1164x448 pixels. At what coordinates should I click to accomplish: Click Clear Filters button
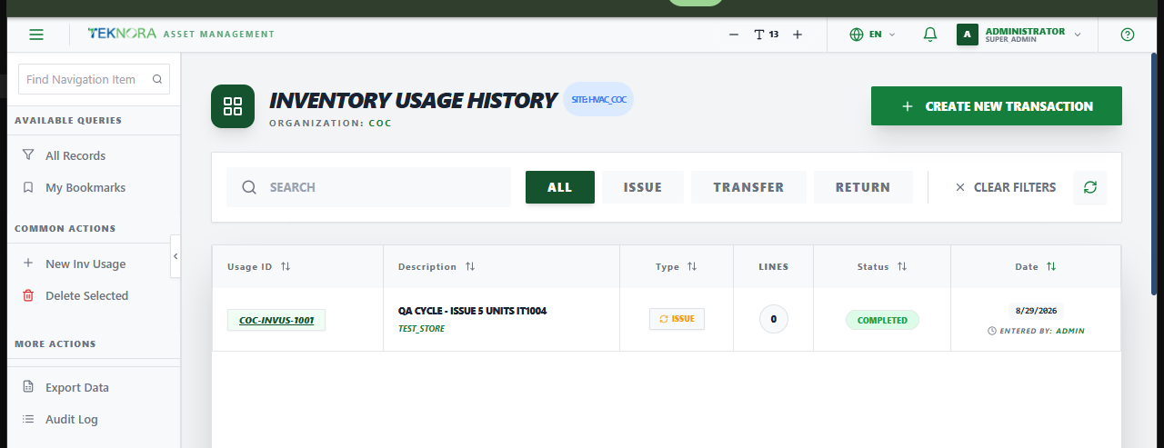(x=1006, y=187)
